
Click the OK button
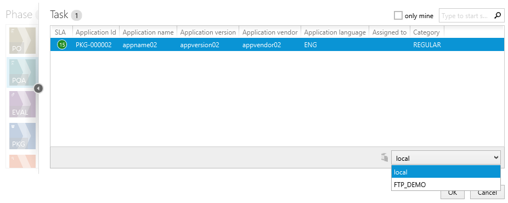(x=452, y=193)
